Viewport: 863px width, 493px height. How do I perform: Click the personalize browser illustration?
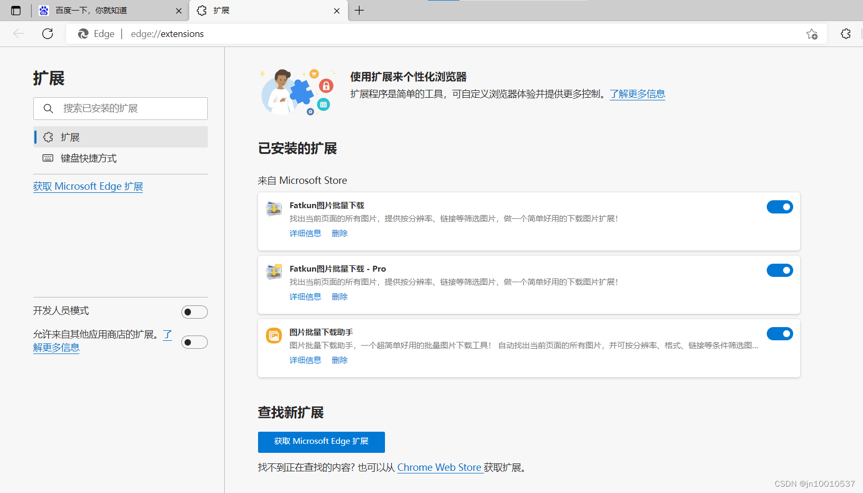(298, 91)
